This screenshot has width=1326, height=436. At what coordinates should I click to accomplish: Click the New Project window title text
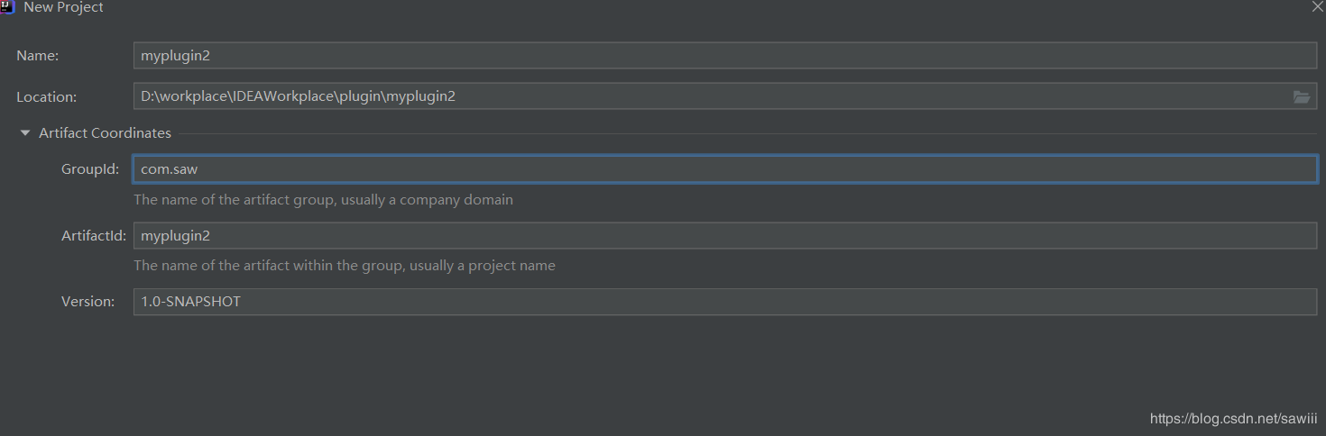63,7
